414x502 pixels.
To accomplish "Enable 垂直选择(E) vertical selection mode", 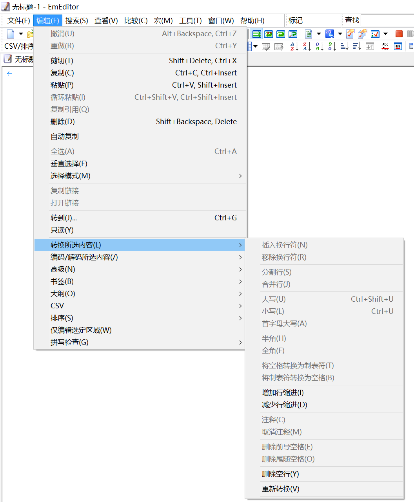I will (x=69, y=163).
